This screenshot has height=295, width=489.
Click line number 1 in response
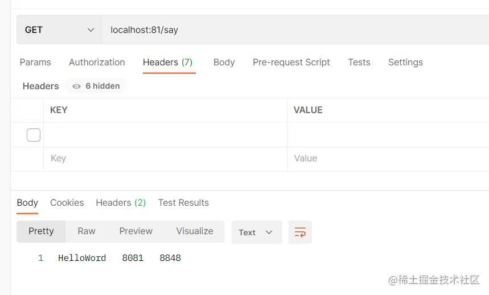(41, 258)
